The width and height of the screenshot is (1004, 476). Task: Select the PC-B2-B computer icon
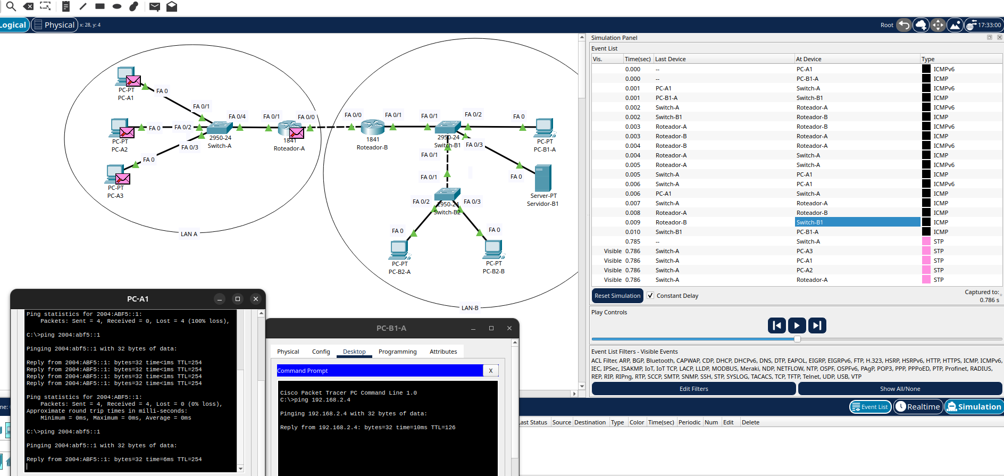493,250
